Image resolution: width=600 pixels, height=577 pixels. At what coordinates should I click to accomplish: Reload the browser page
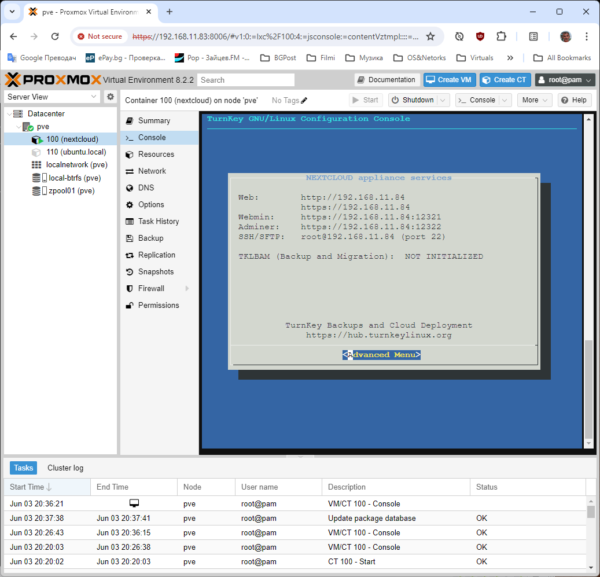(x=55, y=36)
